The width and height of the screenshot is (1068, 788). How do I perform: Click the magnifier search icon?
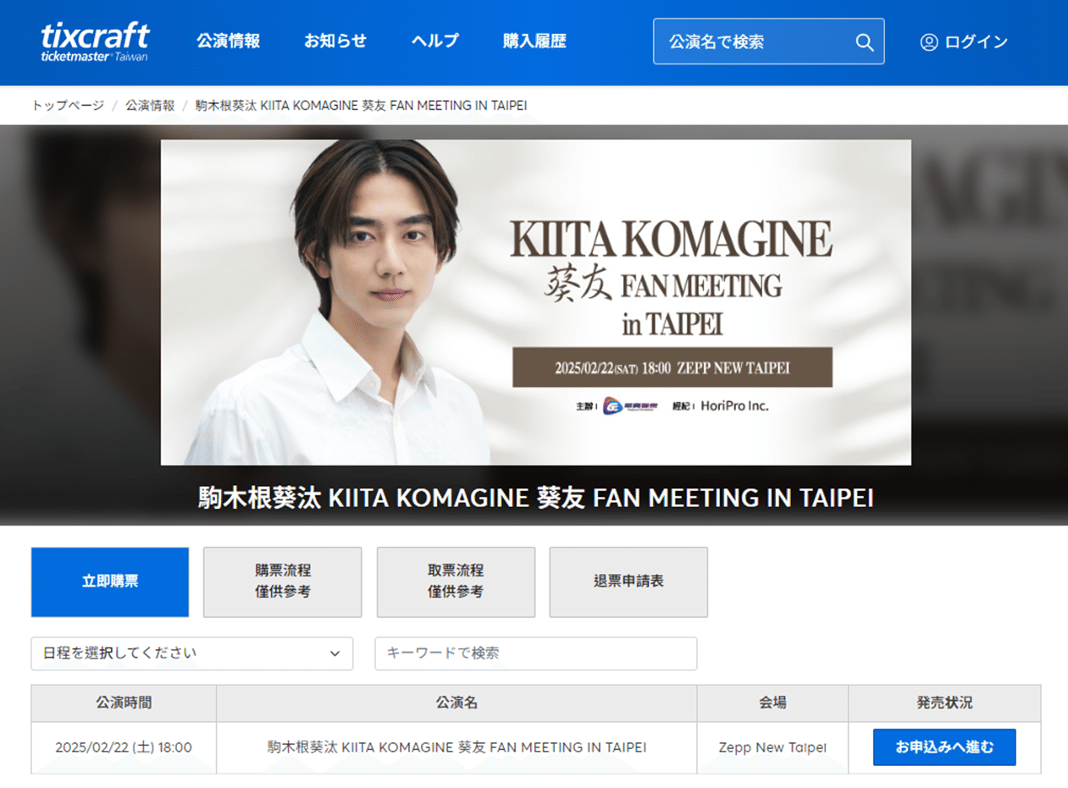tap(864, 41)
